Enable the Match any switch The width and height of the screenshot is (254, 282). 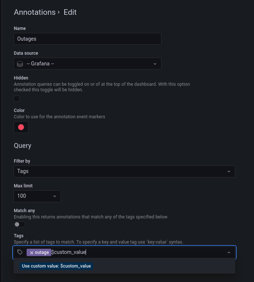click(20, 224)
